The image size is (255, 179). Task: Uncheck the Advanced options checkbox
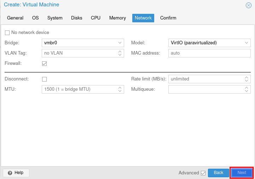(x=203, y=173)
